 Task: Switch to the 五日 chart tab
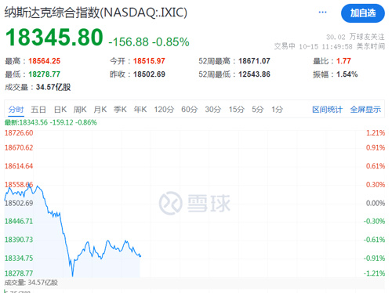[x=38, y=110]
